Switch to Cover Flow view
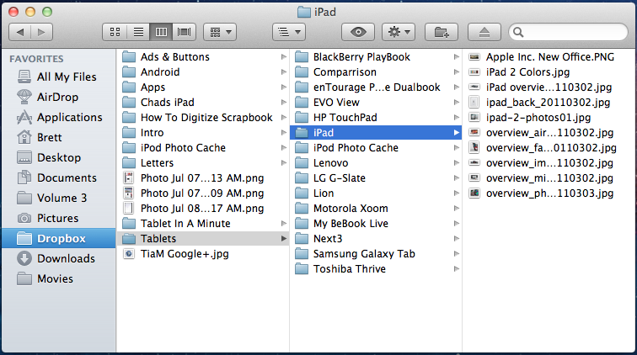Image resolution: width=637 pixels, height=355 pixels. (x=184, y=32)
